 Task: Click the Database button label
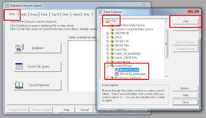38,48
